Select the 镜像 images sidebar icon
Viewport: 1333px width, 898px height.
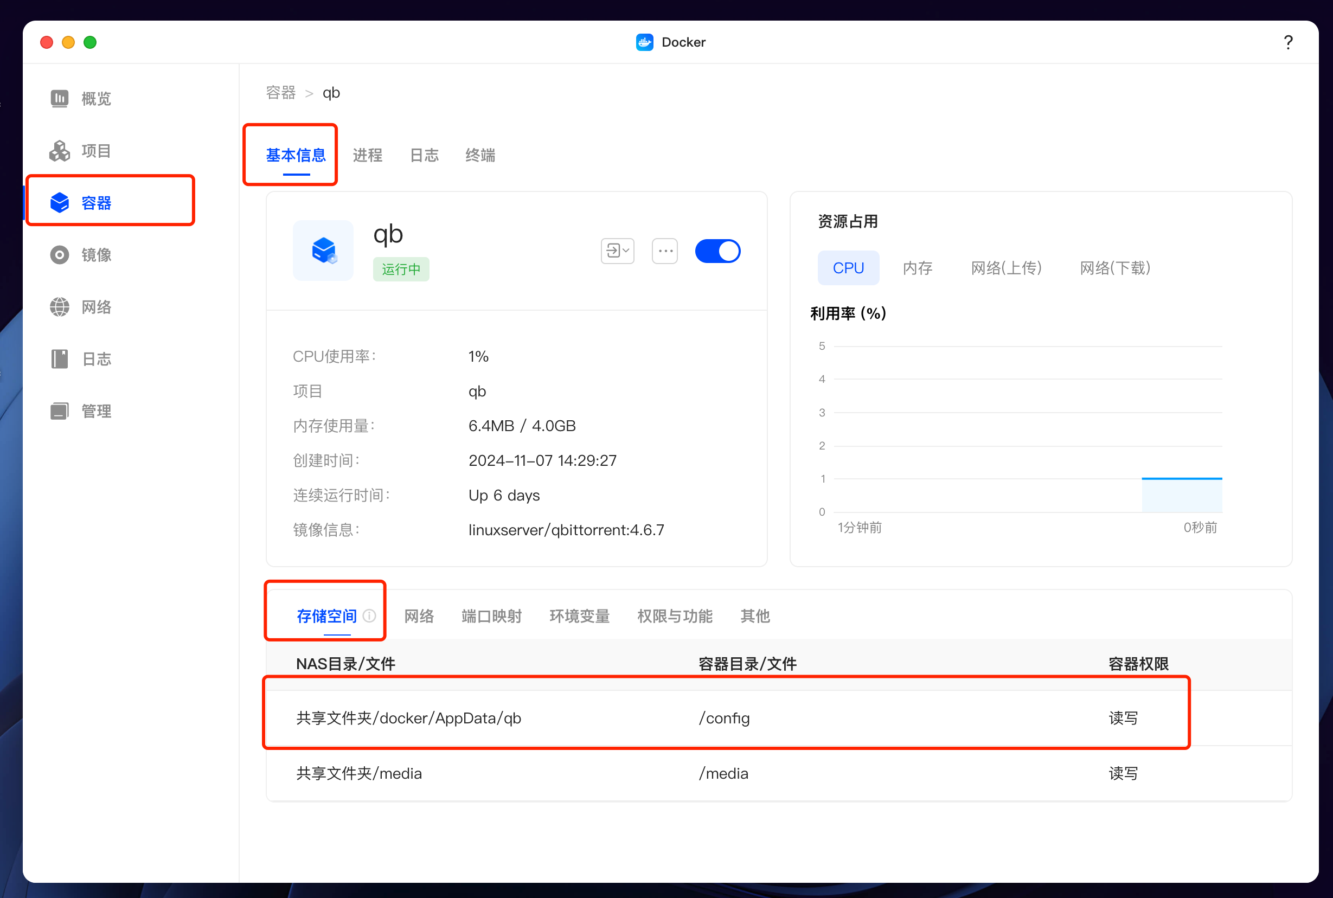point(60,255)
